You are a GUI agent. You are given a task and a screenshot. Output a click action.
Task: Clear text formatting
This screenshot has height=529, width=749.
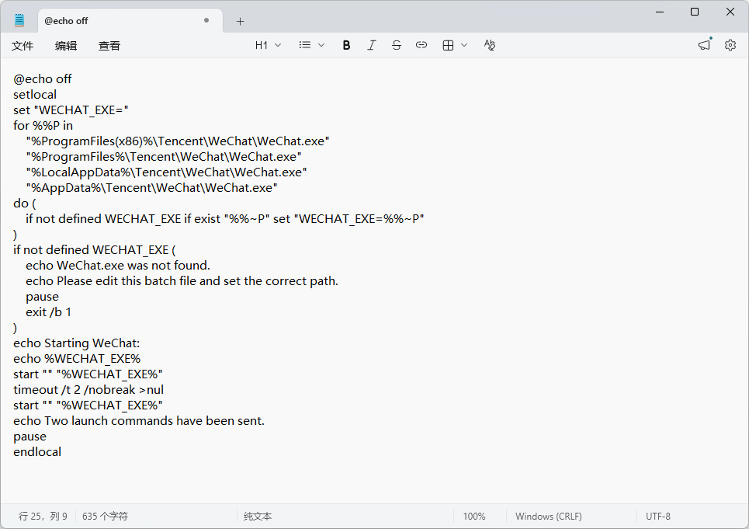[x=490, y=45]
